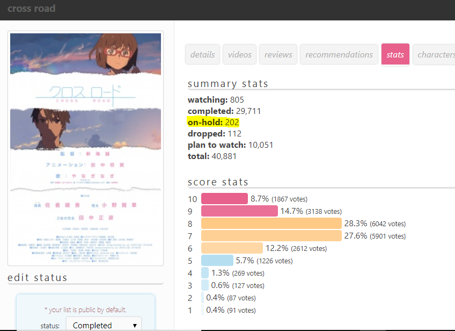
Task: Open the characters tab
Action: coord(435,54)
